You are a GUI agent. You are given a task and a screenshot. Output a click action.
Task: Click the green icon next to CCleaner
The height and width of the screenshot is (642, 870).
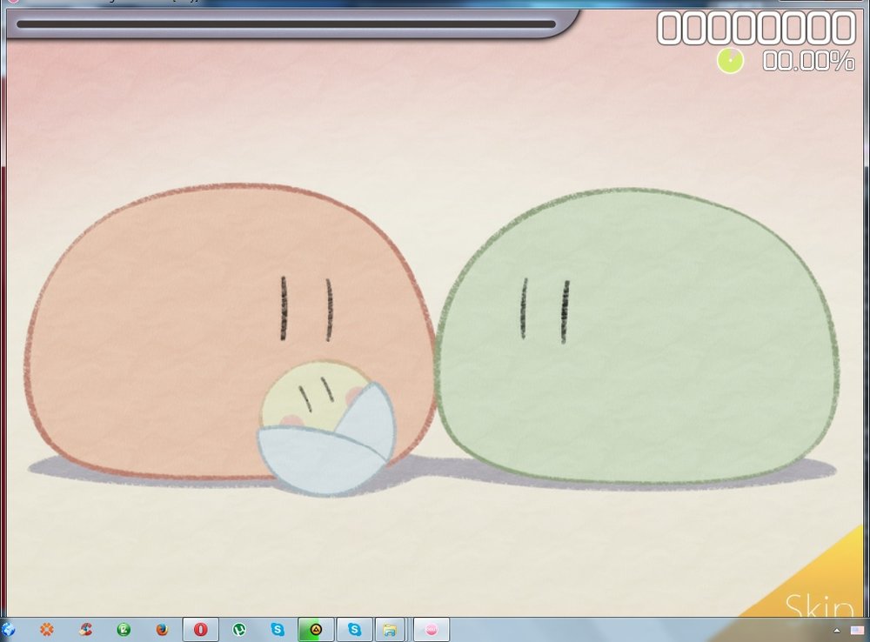tap(124, 629)
